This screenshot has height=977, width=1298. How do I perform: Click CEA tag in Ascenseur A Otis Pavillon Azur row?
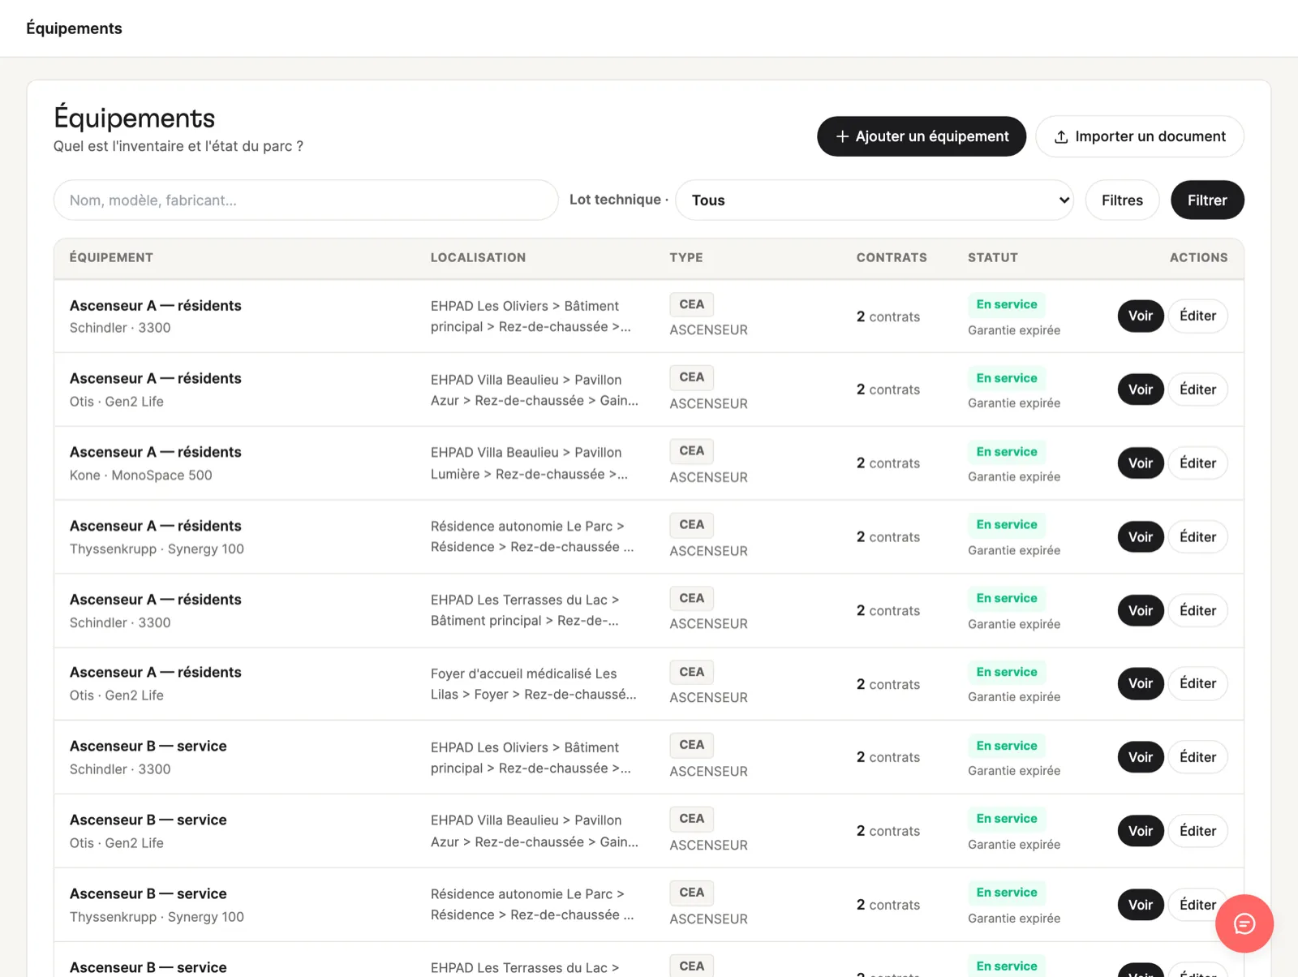(x=692, y=377)
